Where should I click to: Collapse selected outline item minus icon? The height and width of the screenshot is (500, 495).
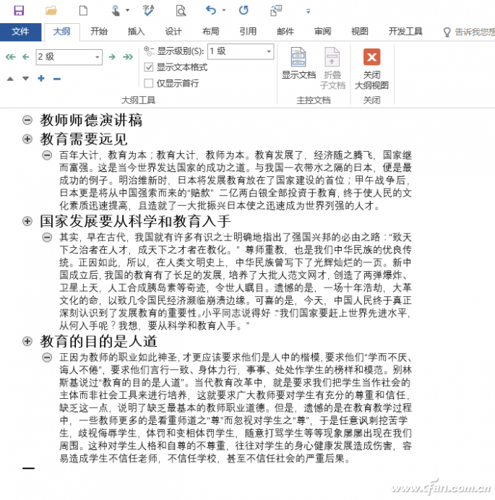coord(57,79)
